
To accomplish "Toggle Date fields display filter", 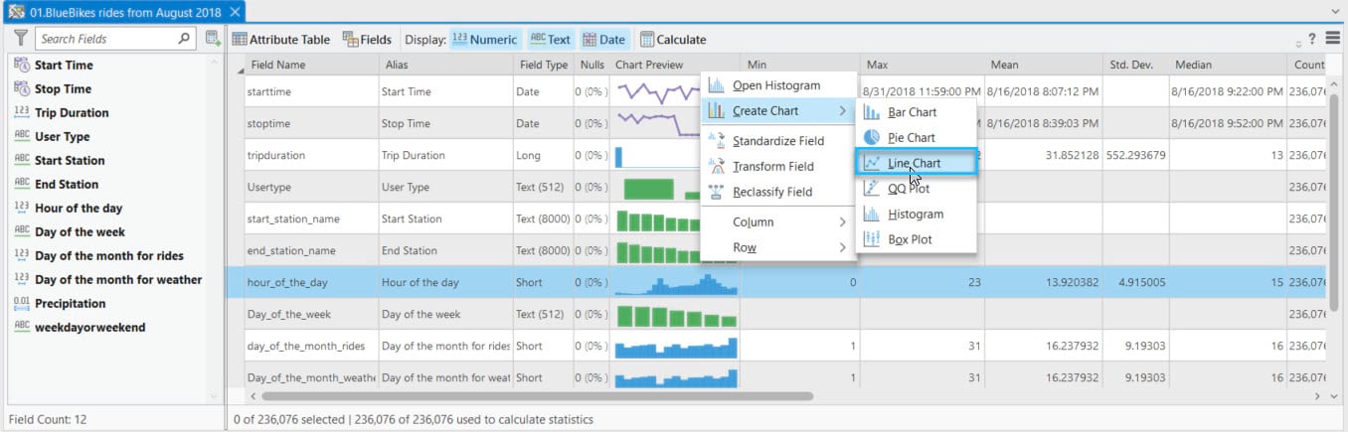I will (603, 40).
